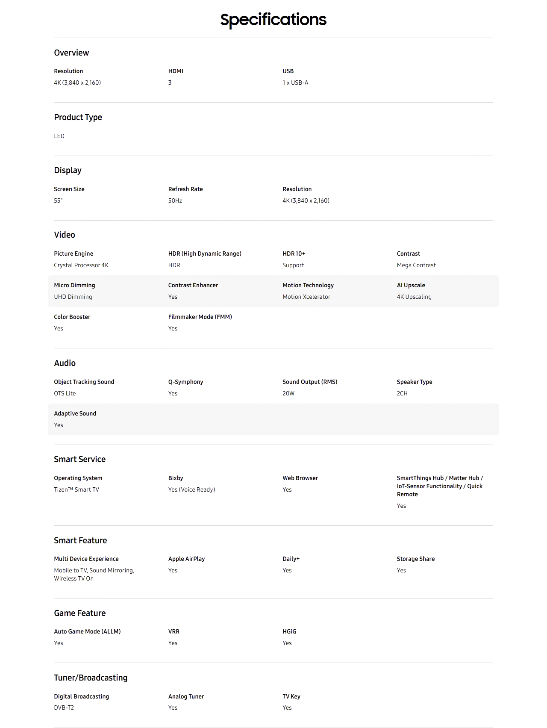Click the Crystal Processor 4K value
The width and height of the screenshot is (547, 728).
[81, 265]
